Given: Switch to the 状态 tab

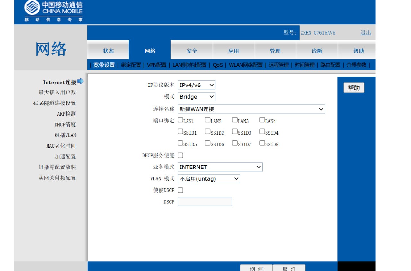Looking at the screenshot, I should pos(108,51).
